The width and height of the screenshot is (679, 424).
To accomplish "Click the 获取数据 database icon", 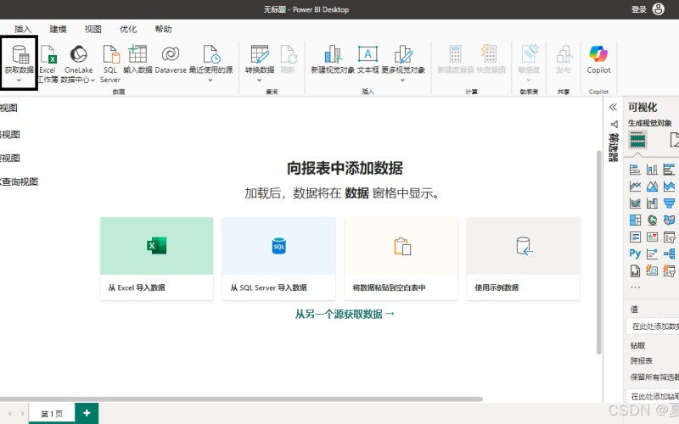I will point(20,54).
